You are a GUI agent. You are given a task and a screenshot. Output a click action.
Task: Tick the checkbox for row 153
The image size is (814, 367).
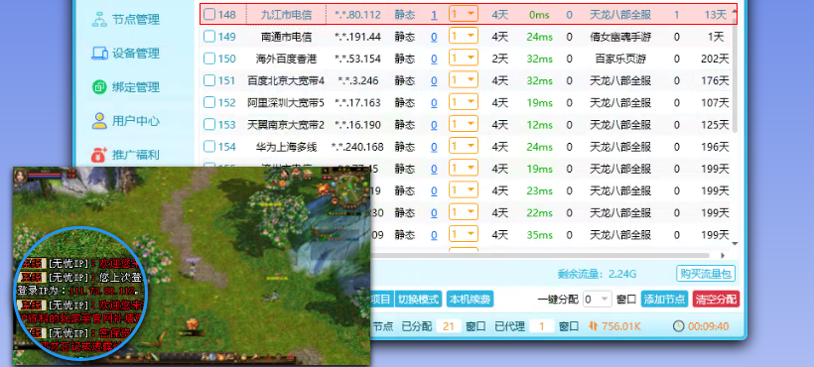pos(209,124)
